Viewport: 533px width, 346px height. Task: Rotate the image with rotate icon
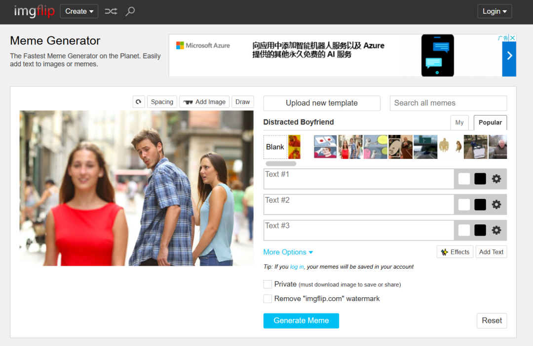tap(139, 102)
